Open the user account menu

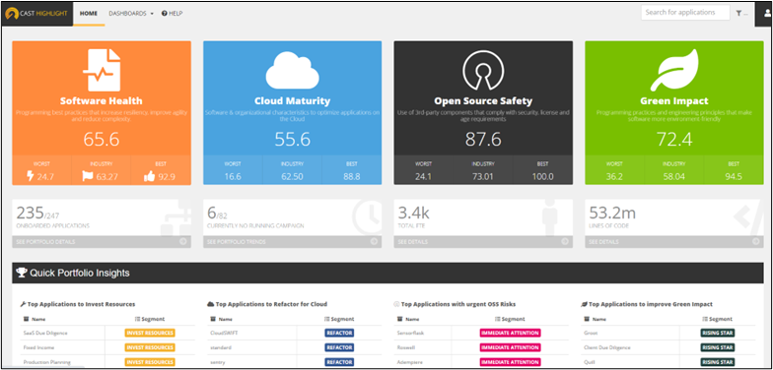tap(767, 14)
